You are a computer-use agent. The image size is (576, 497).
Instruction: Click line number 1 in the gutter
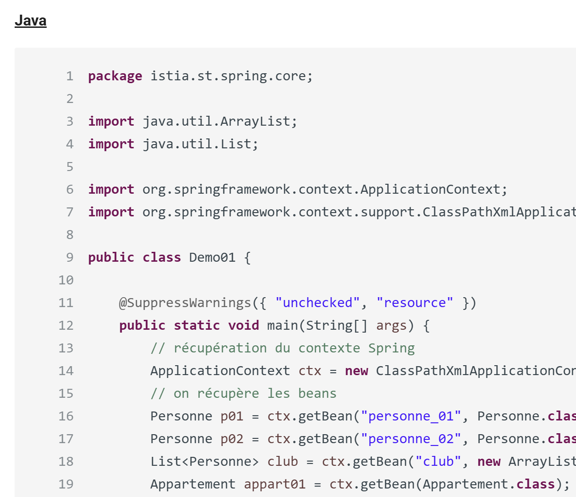69,76
